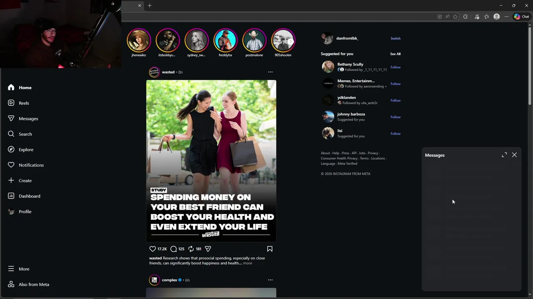533x299 pixels.
Task: Show next stories with the arrow
Action: pyautogui.click(x=290, y=42)
